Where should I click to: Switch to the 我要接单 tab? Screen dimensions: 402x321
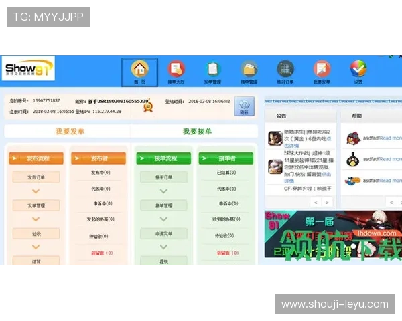click(x=197, y=132)
